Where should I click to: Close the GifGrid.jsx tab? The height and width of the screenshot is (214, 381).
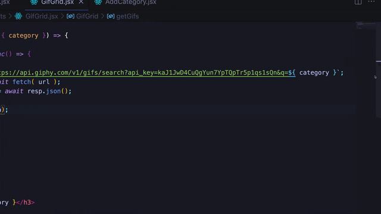(81, 2)
